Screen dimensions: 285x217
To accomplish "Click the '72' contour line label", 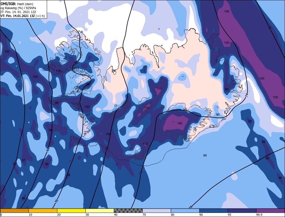I will 107,149.
